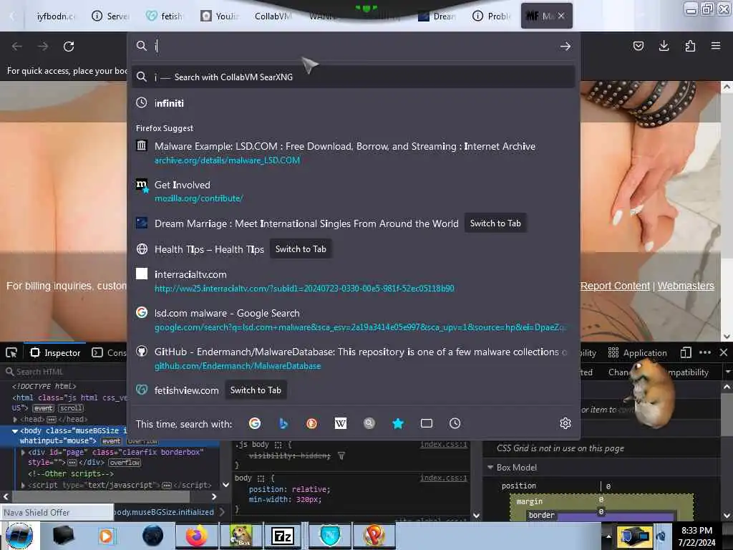Image resolution: width=733 pixels, height=550 pixels.
Task: Switch to the Console tab
Action: (109, 353)
